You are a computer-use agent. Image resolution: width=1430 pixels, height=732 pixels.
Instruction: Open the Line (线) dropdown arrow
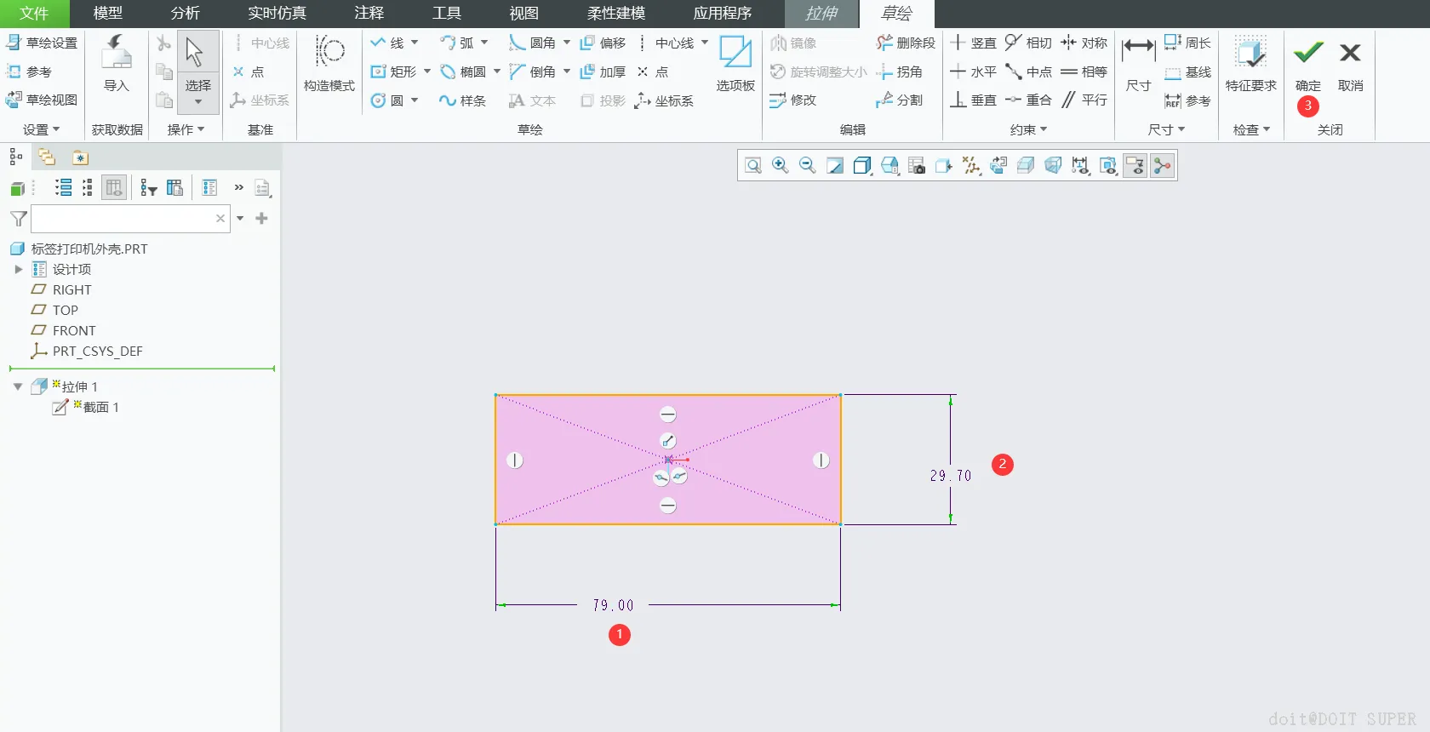click(x=415, y=43)
